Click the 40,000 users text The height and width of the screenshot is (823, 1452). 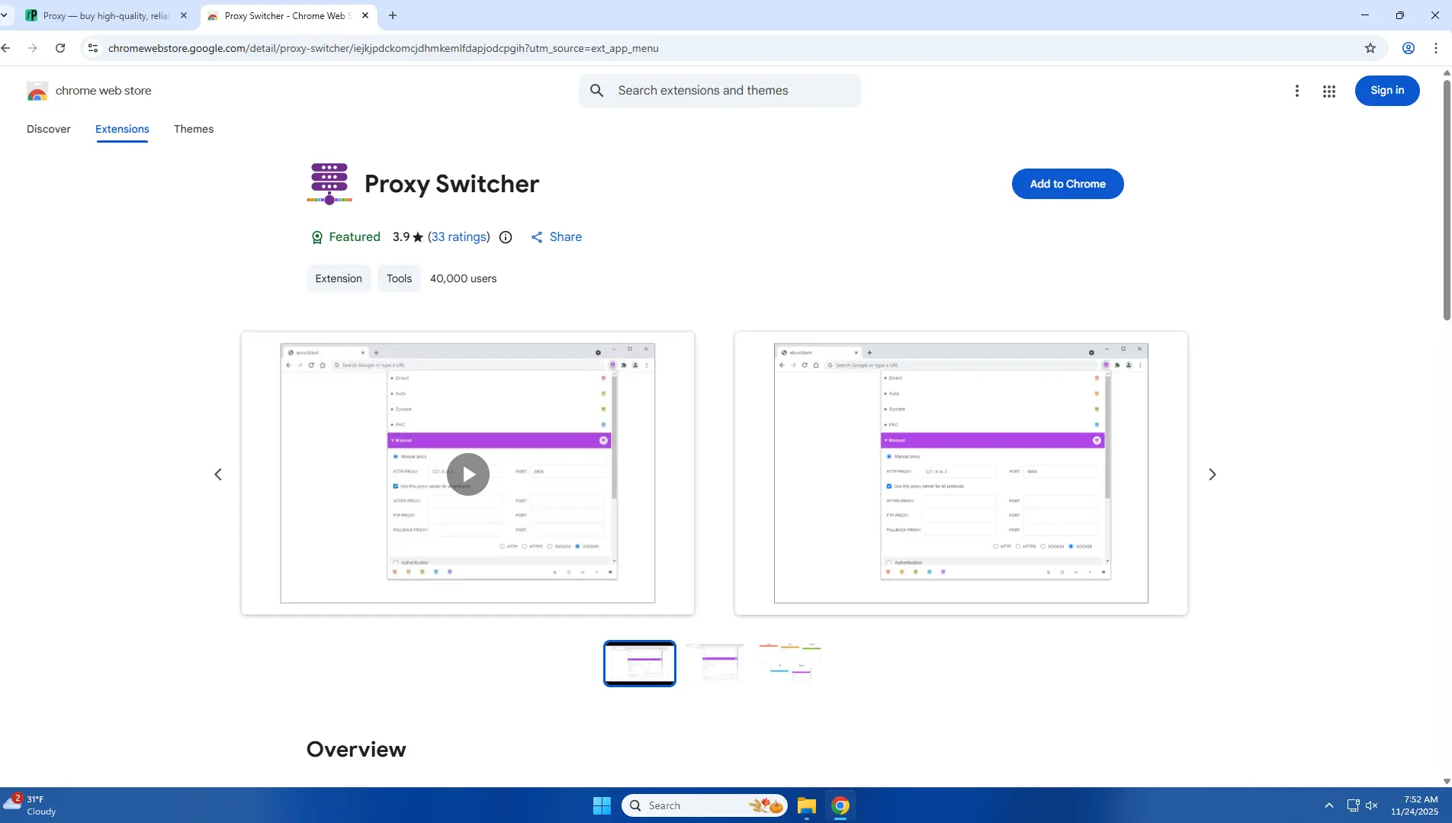[463, 278]
